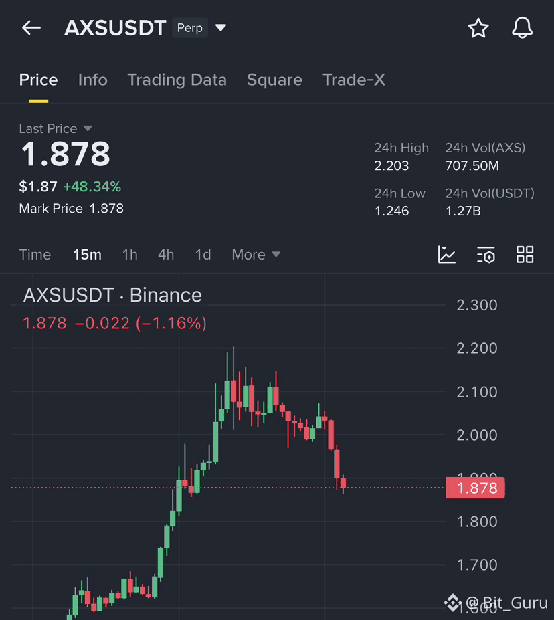This screenshot has width=554, height=620.
Task: Expand the More timeframes dropdown
Action: [256, 255]
